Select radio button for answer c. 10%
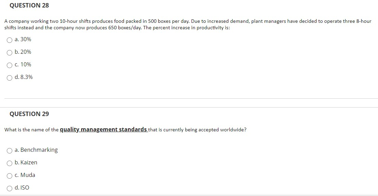The height and width of the screenshot is (196, 378). (x=10, y=65)
